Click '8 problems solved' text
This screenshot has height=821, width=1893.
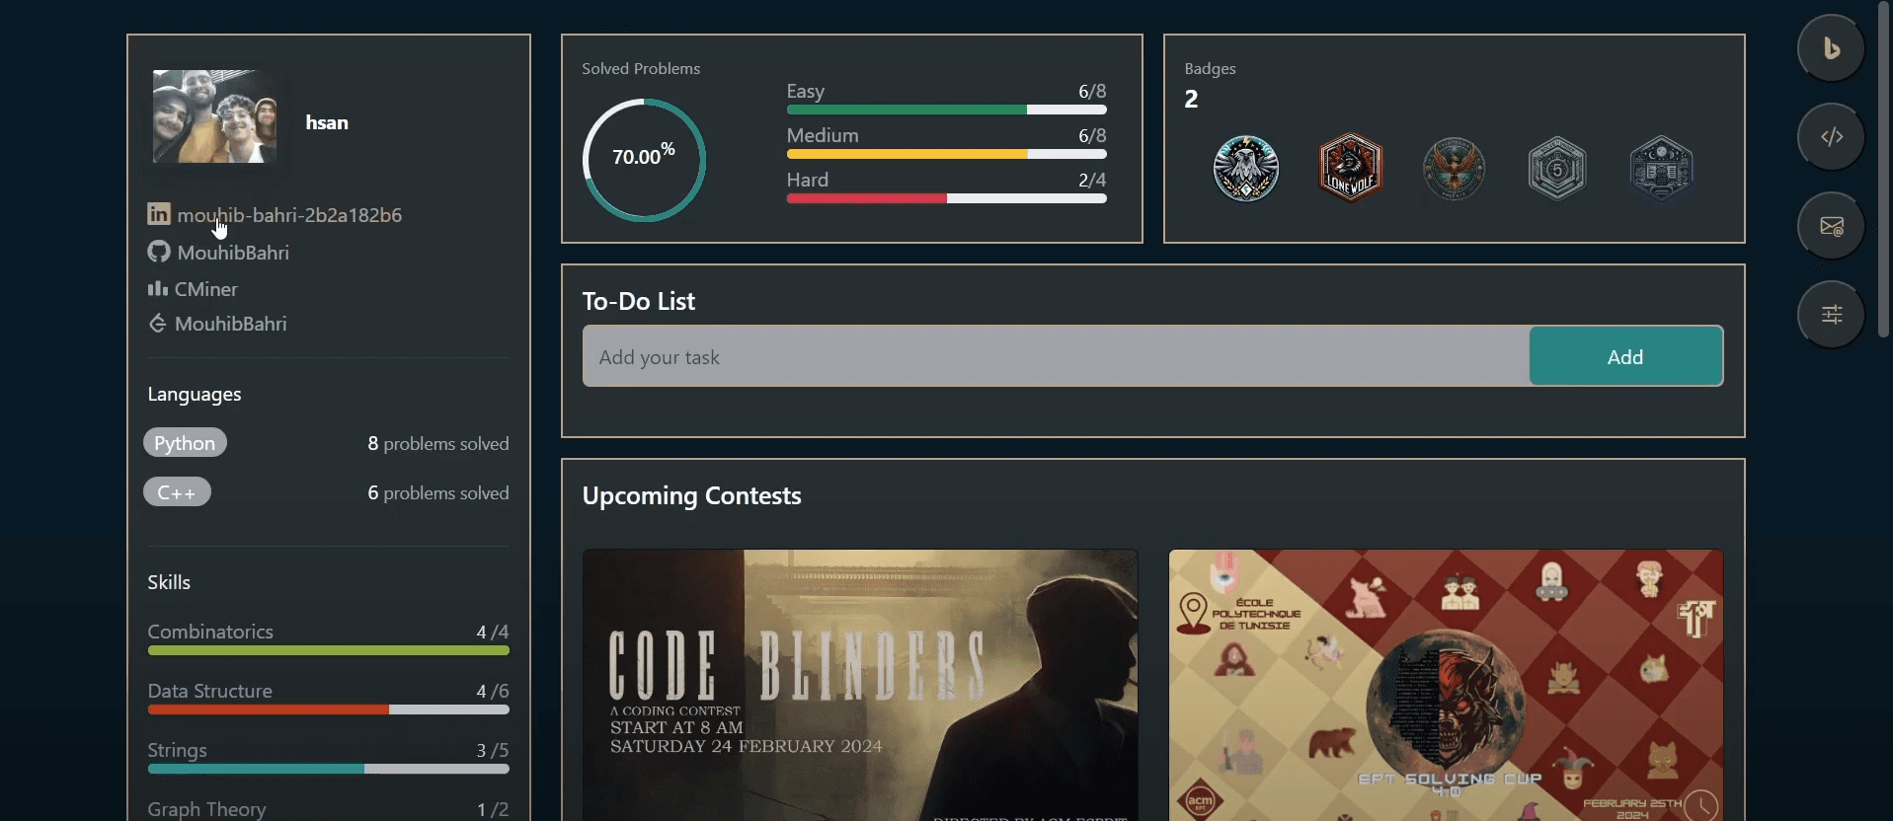coord(438,444)
